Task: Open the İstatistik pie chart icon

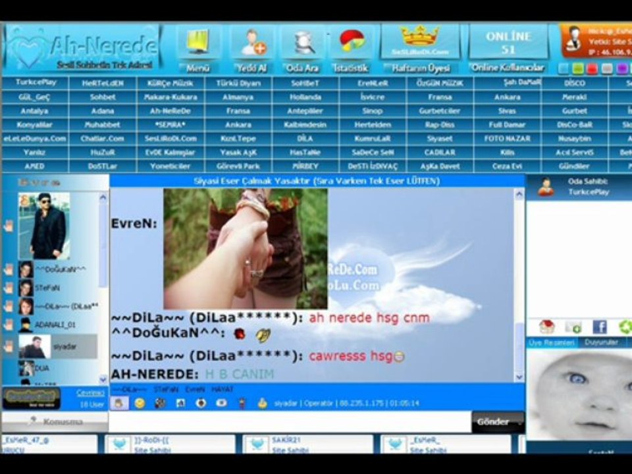Action: click(352, 42)
